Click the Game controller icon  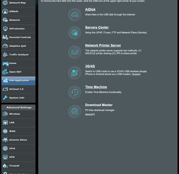tap(5, 64)
